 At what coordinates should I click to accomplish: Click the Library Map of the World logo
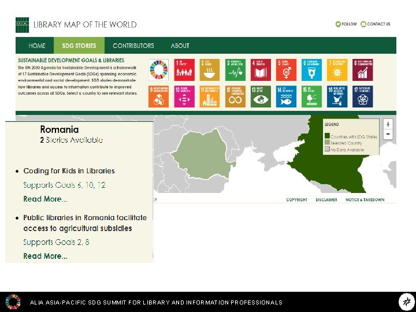(x=22, y=25)
